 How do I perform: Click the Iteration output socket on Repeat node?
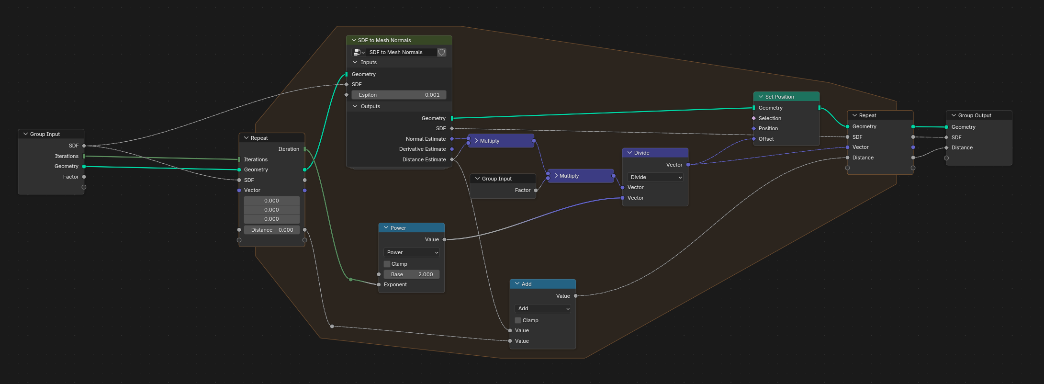pos(305,149)
